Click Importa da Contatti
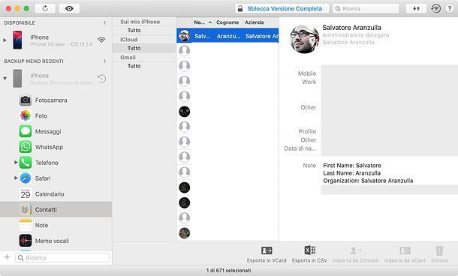 pyautogui.click(x=355, y=254)
